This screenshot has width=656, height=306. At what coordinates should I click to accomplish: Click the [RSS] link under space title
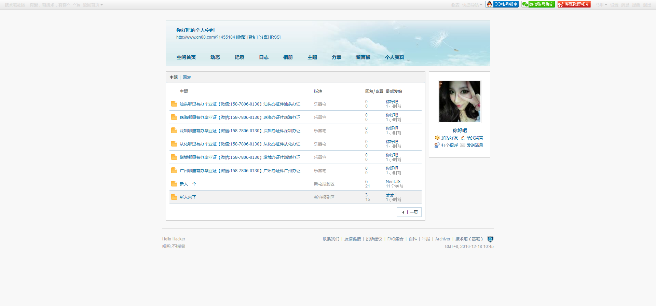[275, 37]
